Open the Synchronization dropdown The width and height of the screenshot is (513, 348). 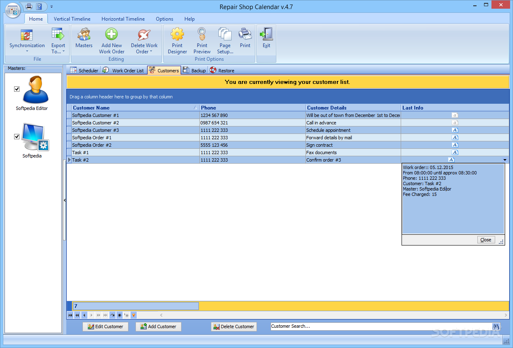(x=27, y=41)
